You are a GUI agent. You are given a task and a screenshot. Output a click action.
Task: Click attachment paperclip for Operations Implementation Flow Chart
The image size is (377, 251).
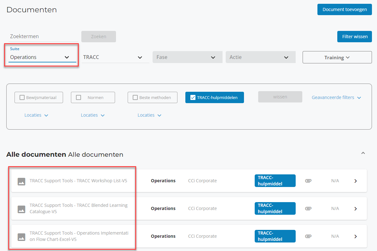point(308,236)
